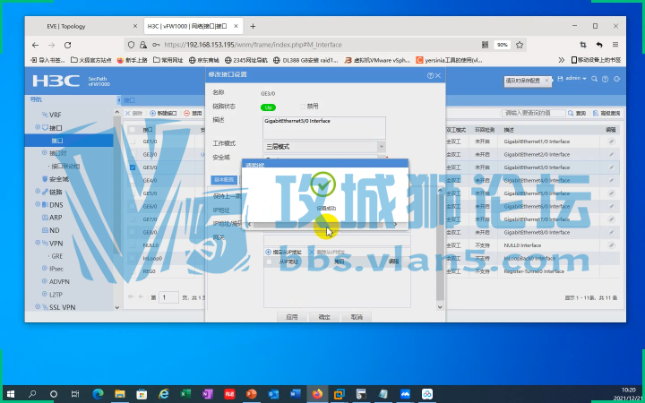Reload the browser page
This screenshot has height=403, width=645.
[x=68, y=45]
